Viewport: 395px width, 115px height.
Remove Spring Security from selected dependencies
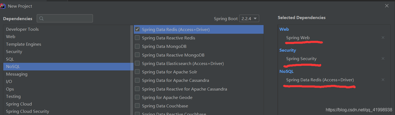pos(383,58)
